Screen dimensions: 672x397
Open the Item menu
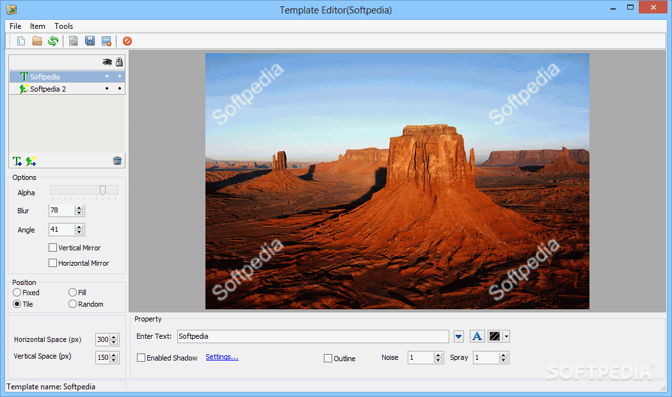pos(37,26)
